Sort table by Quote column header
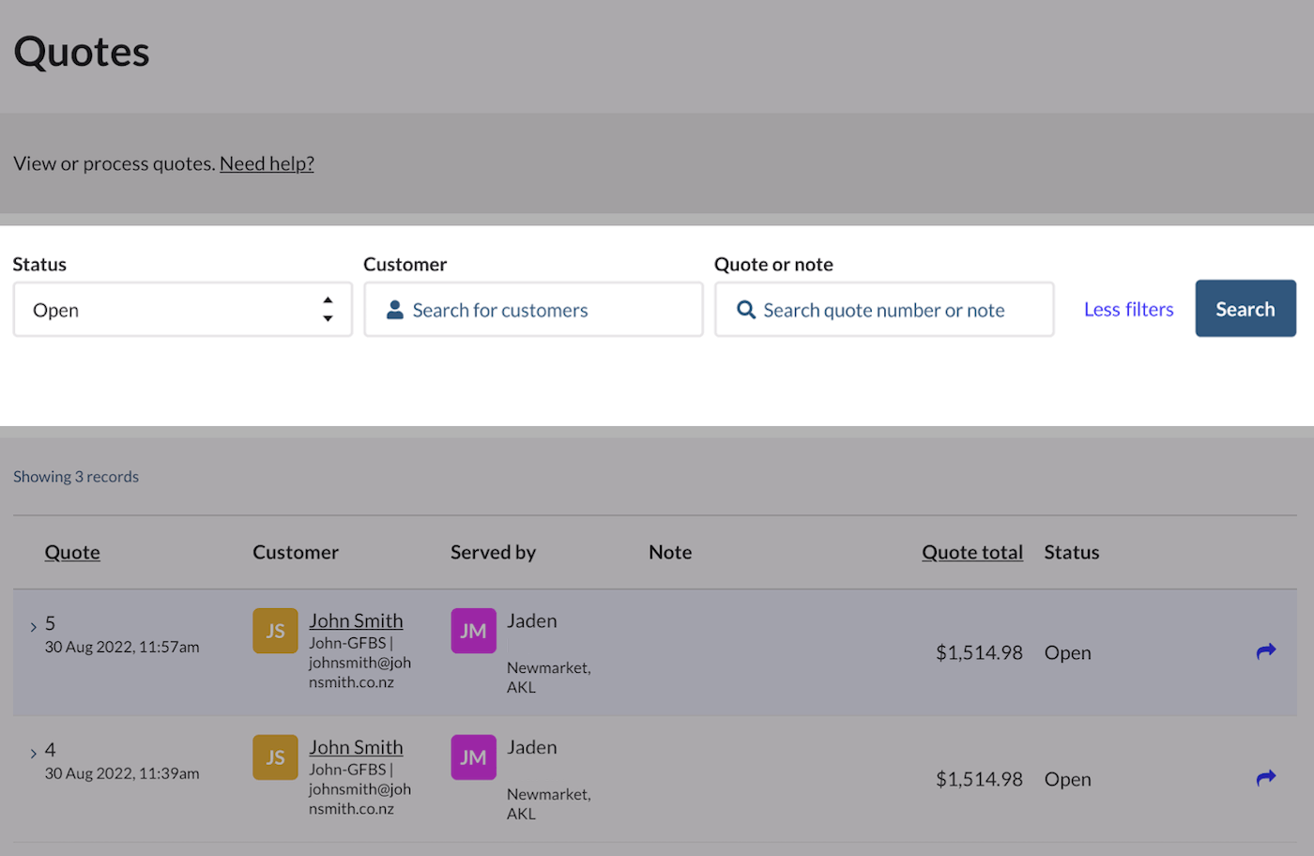 click(72, 552)
